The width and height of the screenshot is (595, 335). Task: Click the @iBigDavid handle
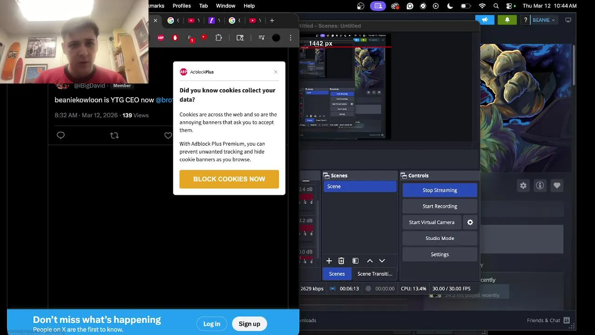(89, 86)
